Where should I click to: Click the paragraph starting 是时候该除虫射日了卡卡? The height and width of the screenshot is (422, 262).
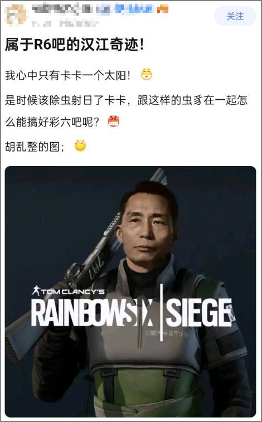click(x=127, y=111)
